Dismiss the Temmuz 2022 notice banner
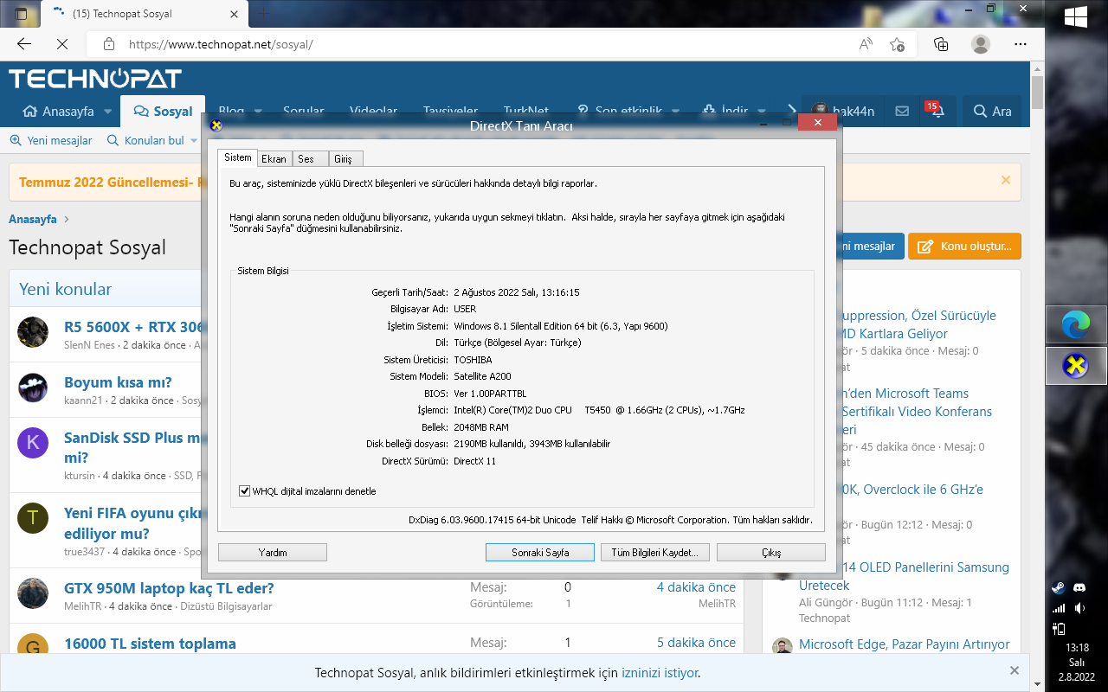This screenshot has width=1108, height=692. (x=1006, y=180)
